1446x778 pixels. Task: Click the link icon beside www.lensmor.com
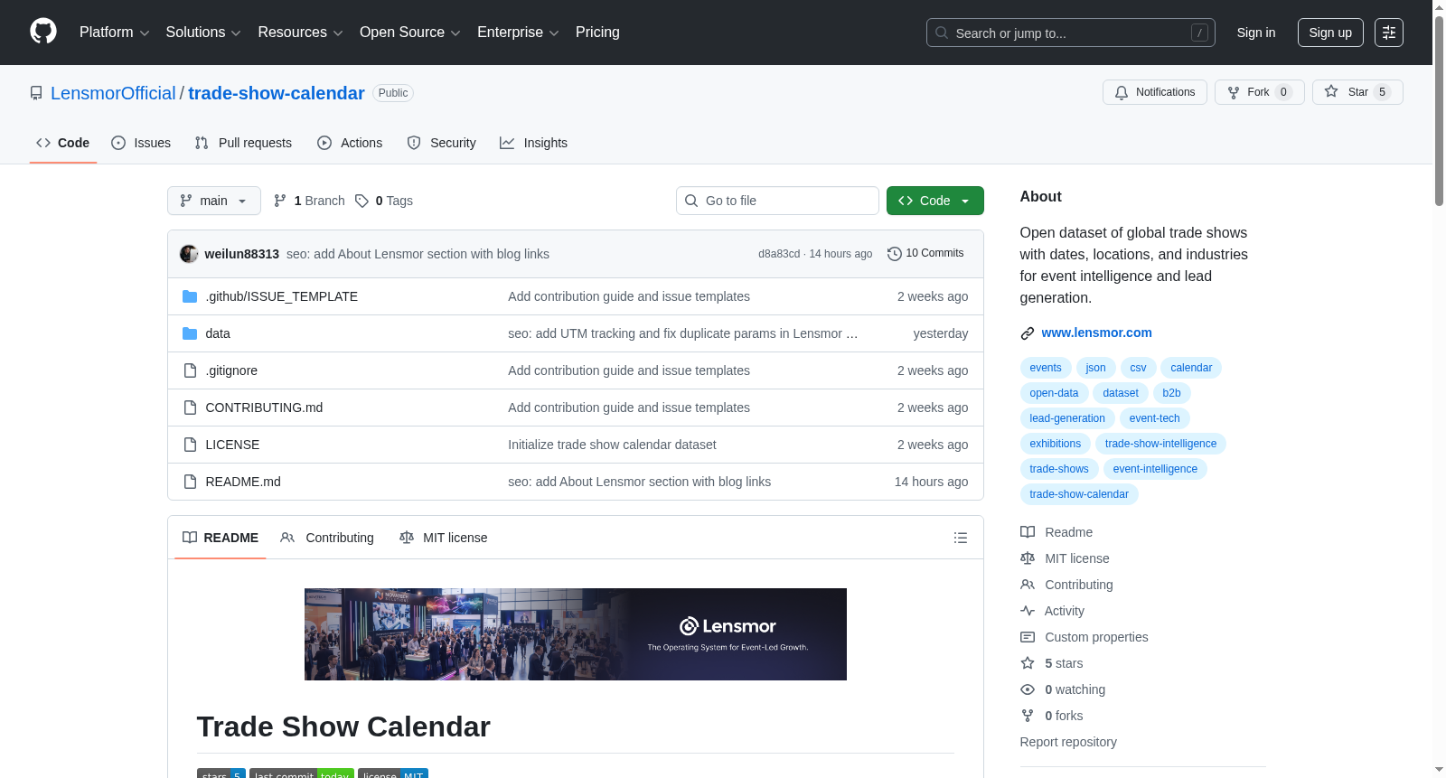coord(1028,333)
